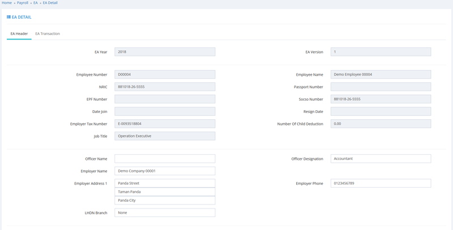Switch to the EA Transaction tab
Viewport: 453px width, 230px height.
point(48,34)
